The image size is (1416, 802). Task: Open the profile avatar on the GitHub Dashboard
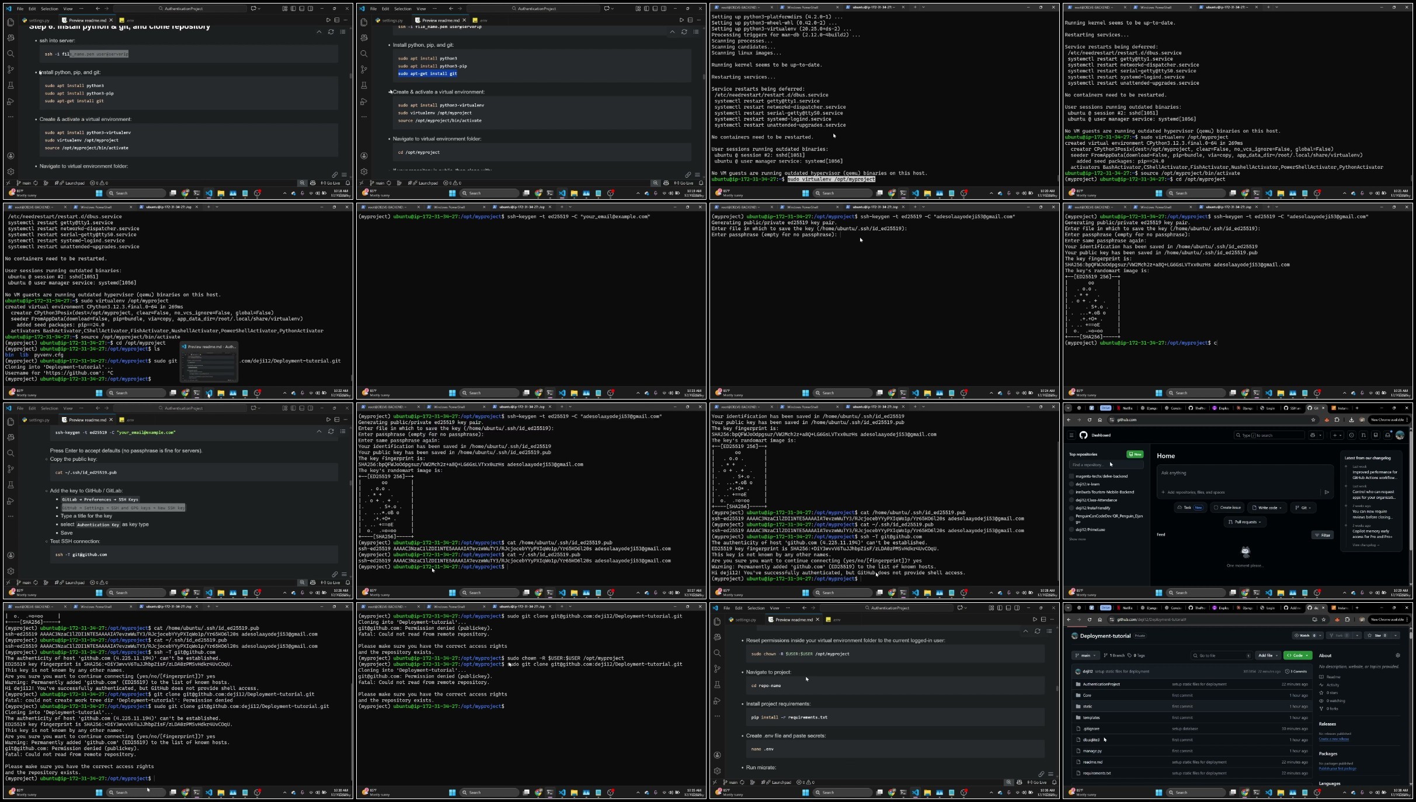coord(1400,435)
